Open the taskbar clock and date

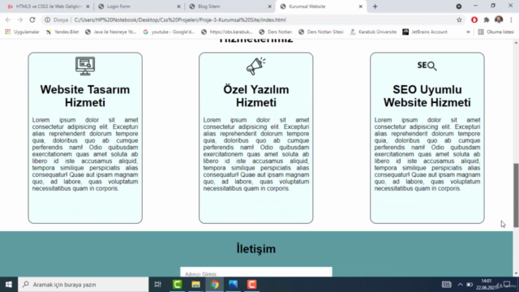487,285
